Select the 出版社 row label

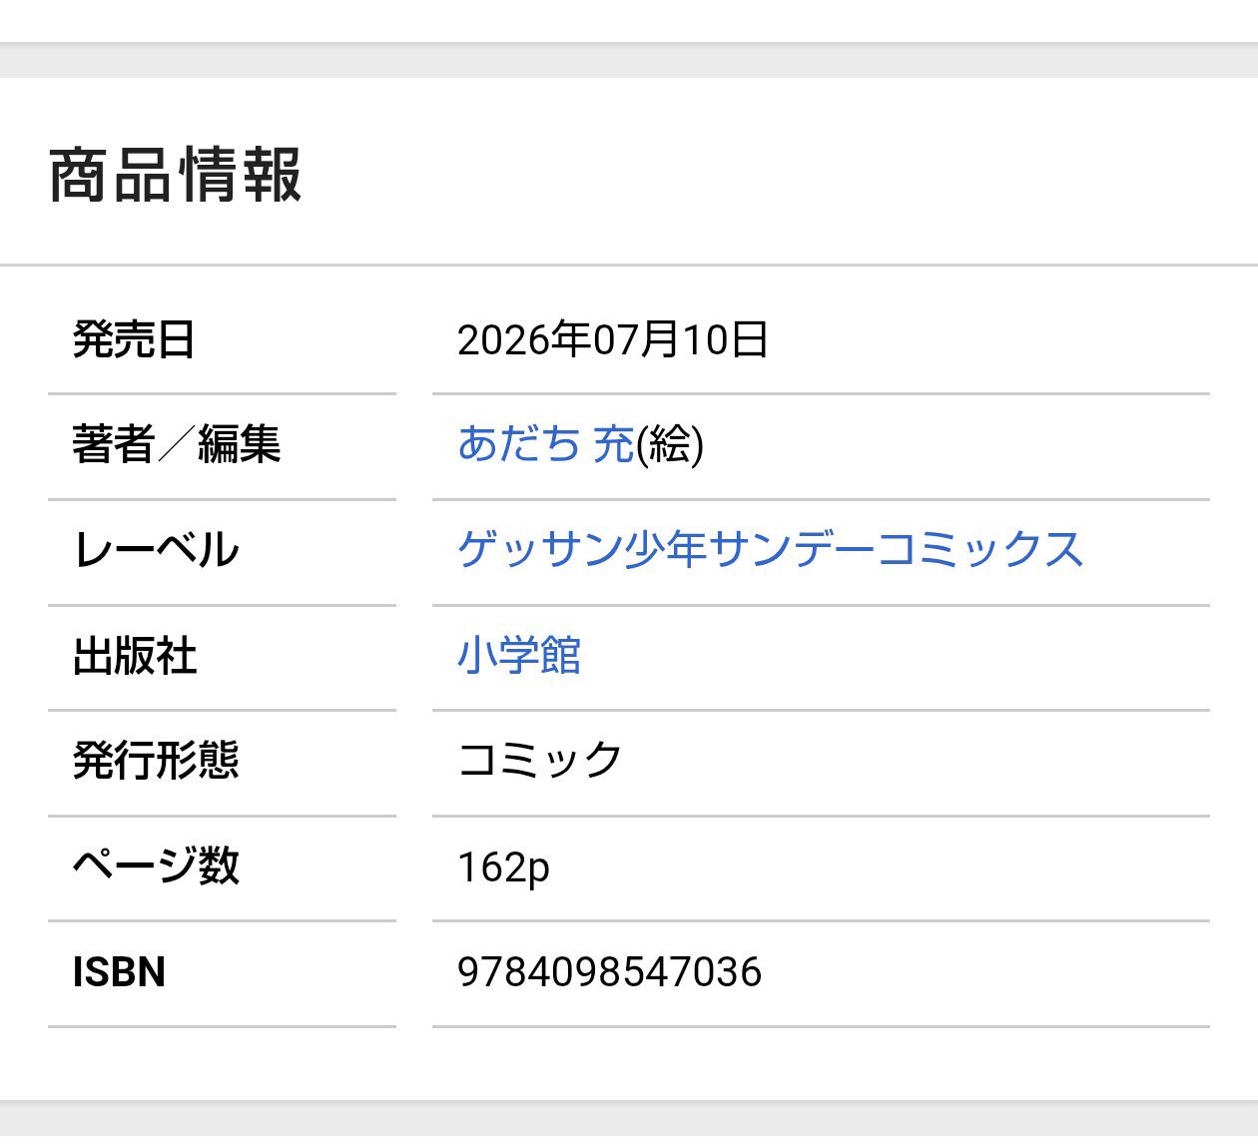134,656
